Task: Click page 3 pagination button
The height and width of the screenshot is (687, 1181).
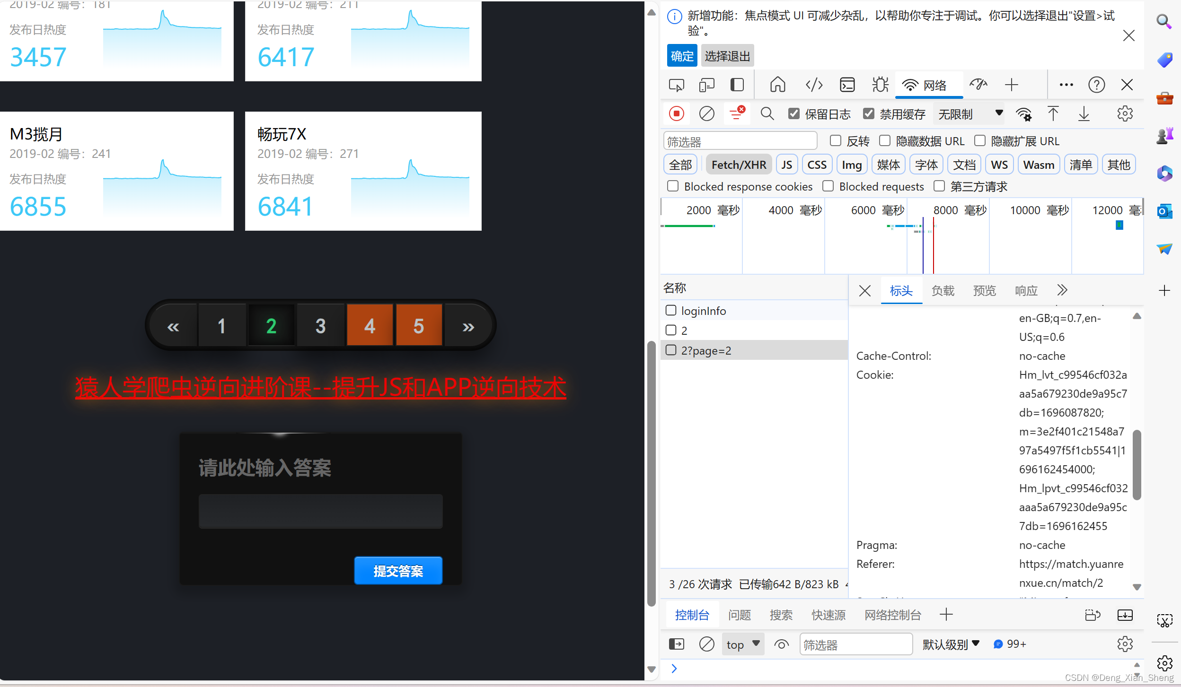Action: 319,325
